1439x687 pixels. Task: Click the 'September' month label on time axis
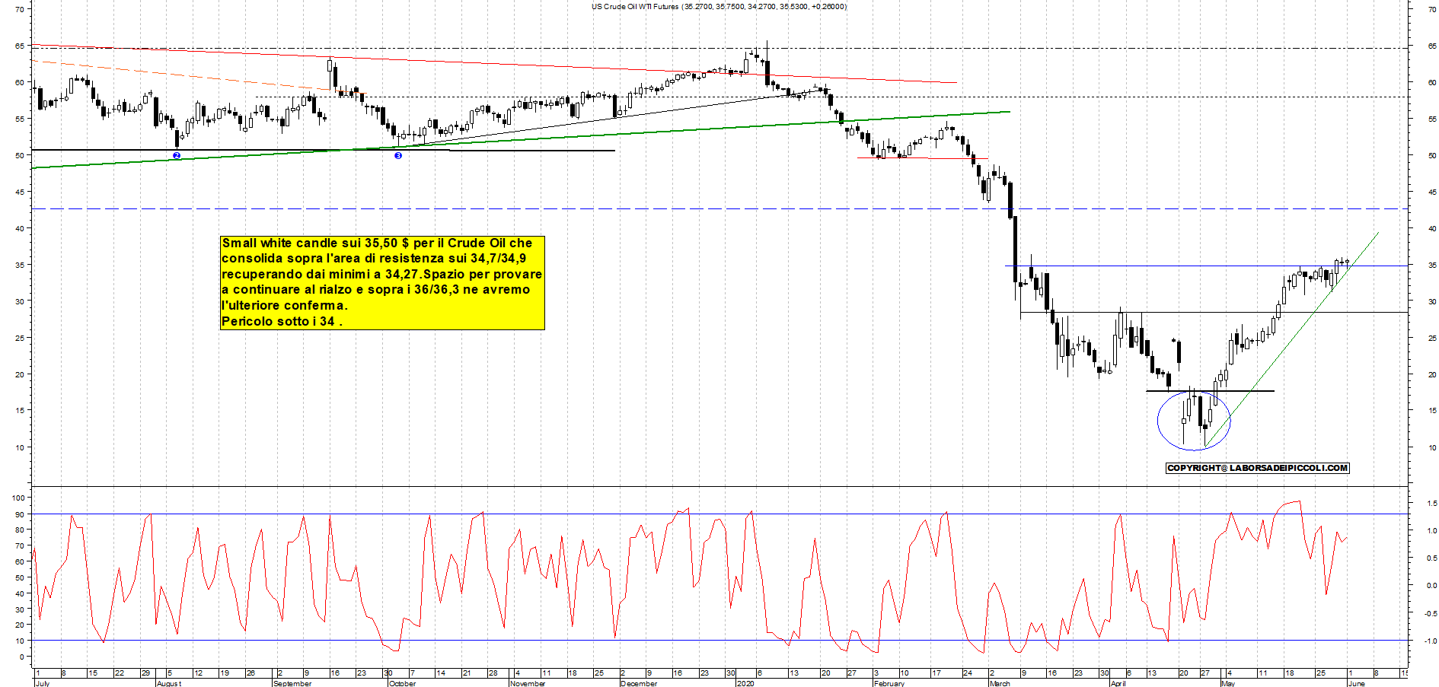coord(292,683)
